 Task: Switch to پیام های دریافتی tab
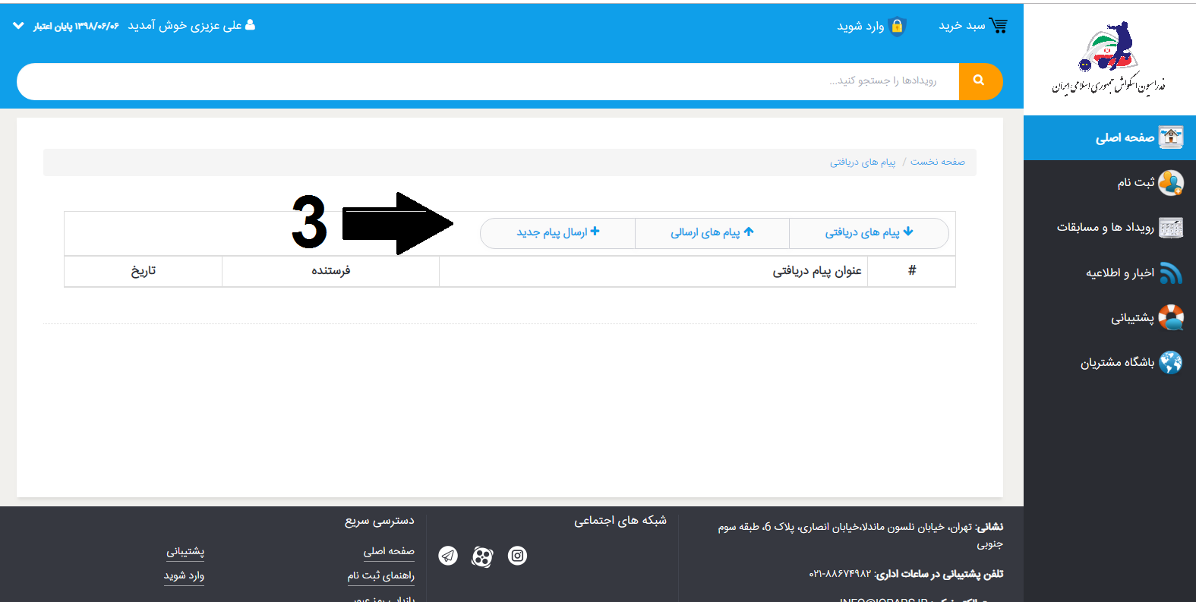pyautogui.click(x=869, y=233)
